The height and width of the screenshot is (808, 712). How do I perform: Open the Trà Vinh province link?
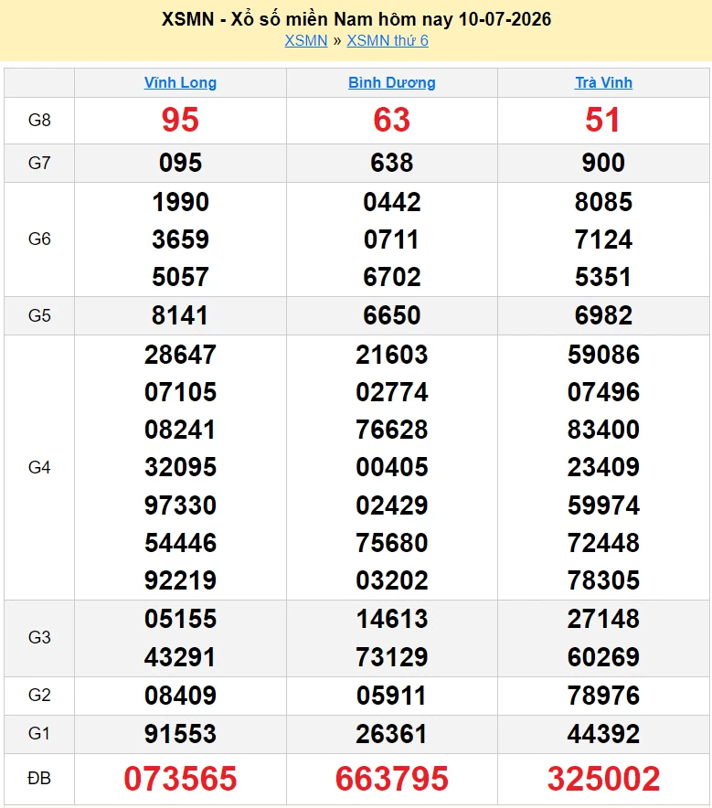pyautogui.click(x=604, y=82)
